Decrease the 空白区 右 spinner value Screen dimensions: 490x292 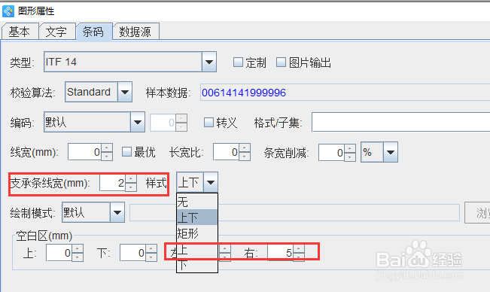click(x=299, y=257)
